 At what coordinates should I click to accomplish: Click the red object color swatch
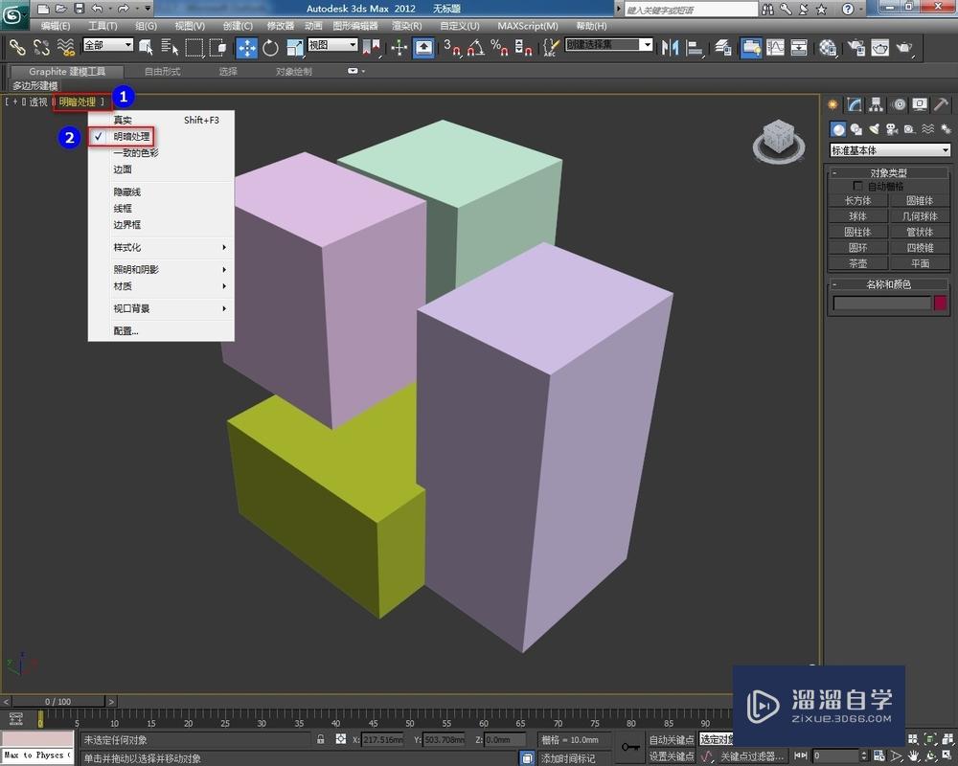940,304
